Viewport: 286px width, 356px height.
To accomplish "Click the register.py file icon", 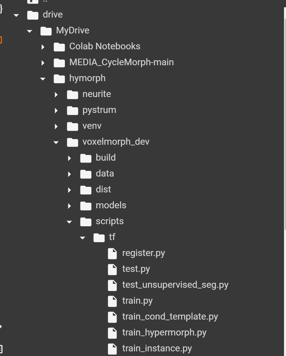I will coord(112,253).
